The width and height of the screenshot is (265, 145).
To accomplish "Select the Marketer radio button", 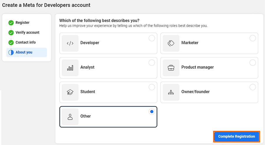I will pyautogui.click(x=253, y=38).
